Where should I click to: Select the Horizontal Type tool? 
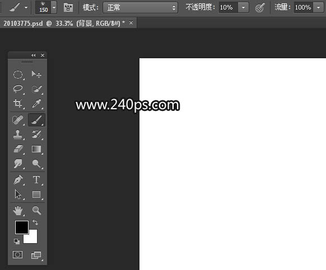coord(36,180)
